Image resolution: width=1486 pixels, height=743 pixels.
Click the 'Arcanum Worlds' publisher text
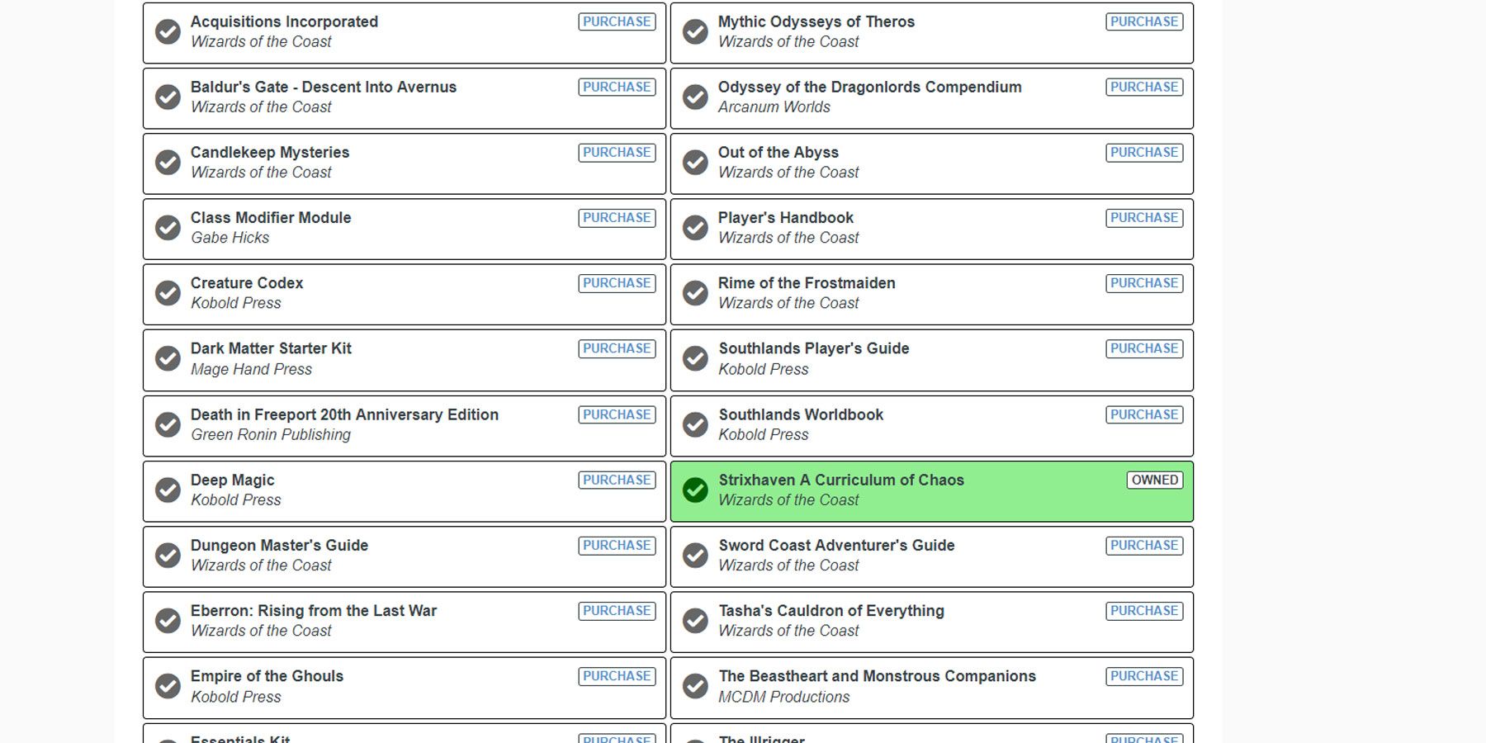774,106
